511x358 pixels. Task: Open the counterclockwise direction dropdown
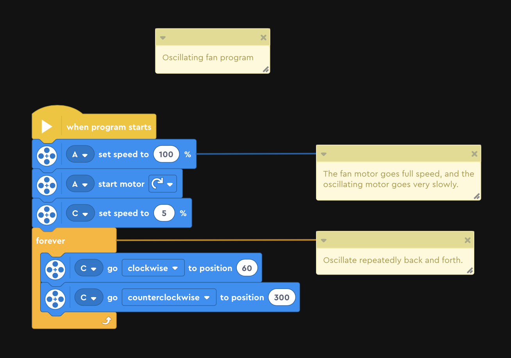(x=169, y=298)
